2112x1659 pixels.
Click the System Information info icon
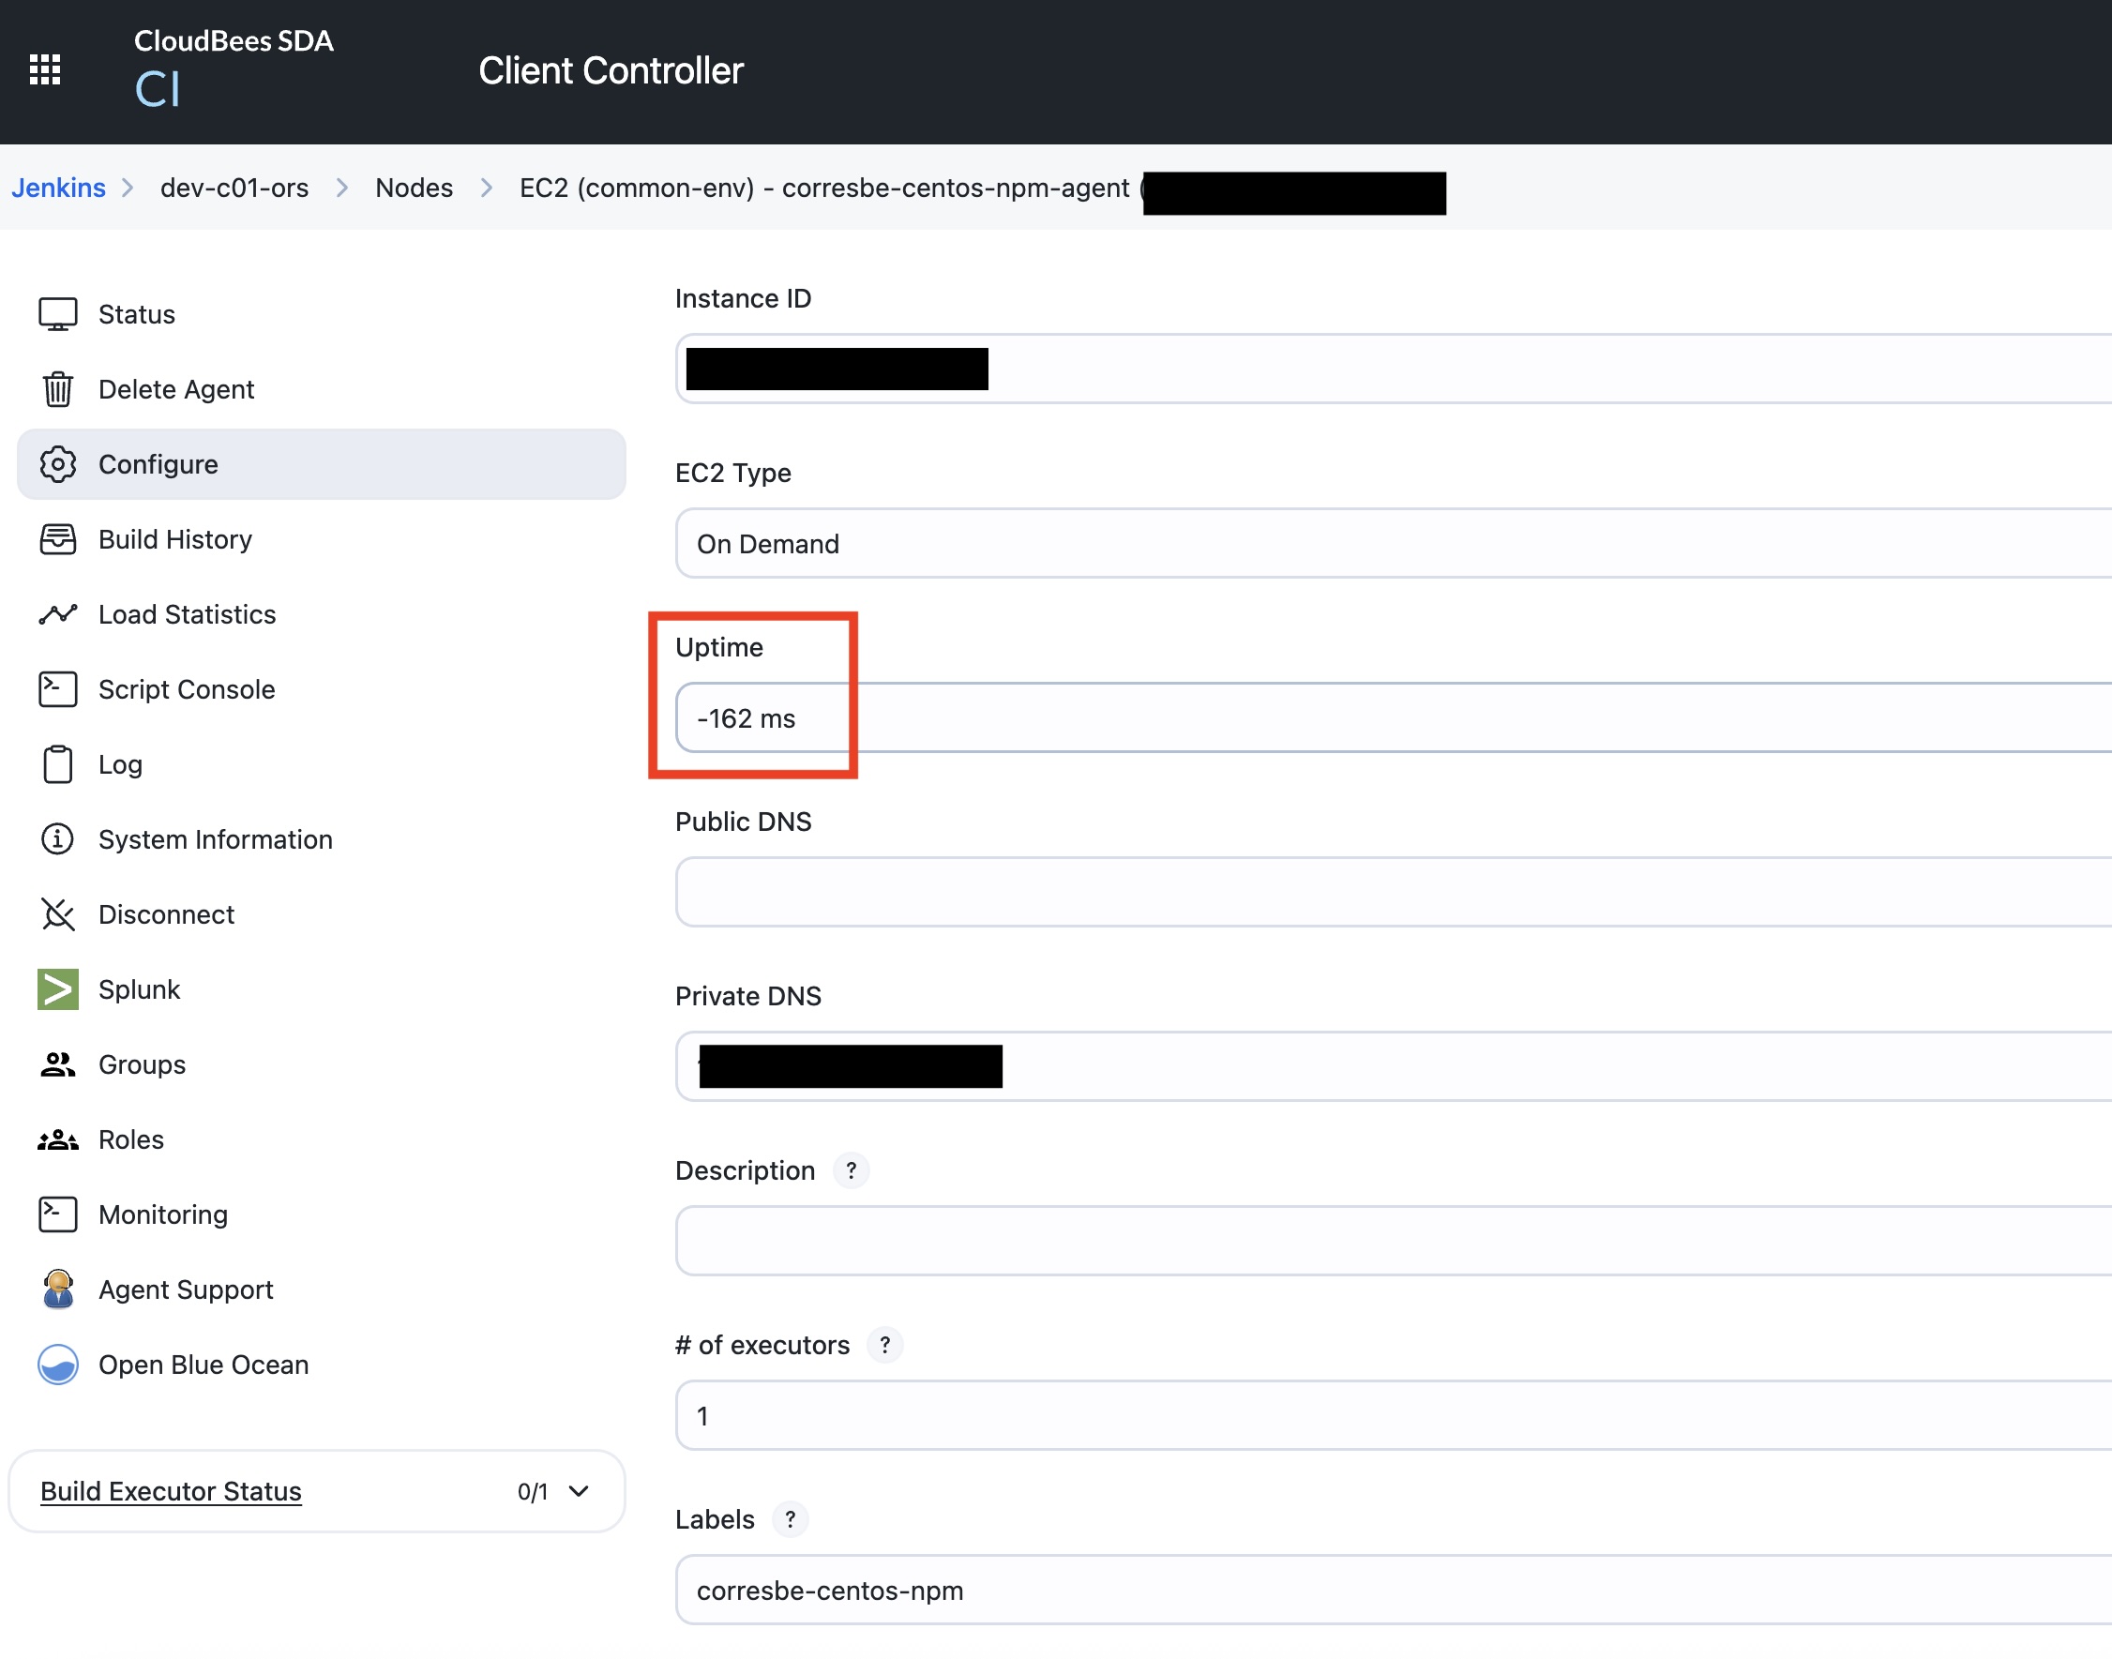click(x=57, y=839)
